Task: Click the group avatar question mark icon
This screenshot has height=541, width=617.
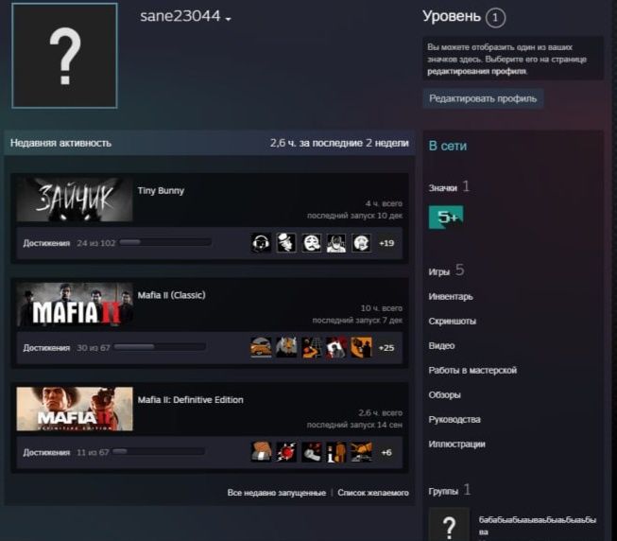Action: [449, 525]
